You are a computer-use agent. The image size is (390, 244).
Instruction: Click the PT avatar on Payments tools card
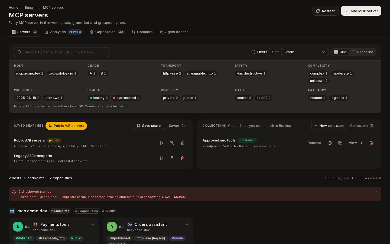[x=35, y=224]
